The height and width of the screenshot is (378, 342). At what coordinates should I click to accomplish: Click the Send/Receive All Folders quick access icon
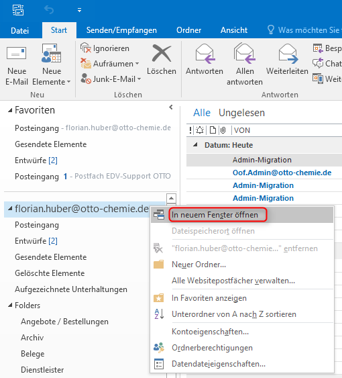point(18,10)
